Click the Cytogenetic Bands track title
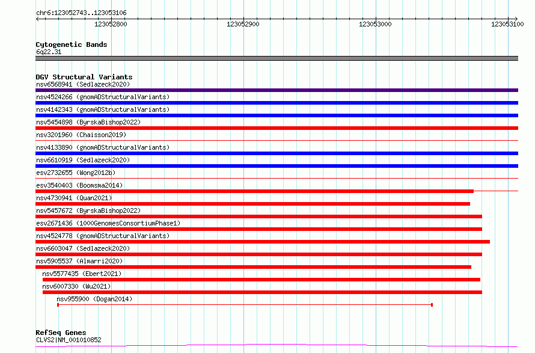 click(x=72, y=45)
